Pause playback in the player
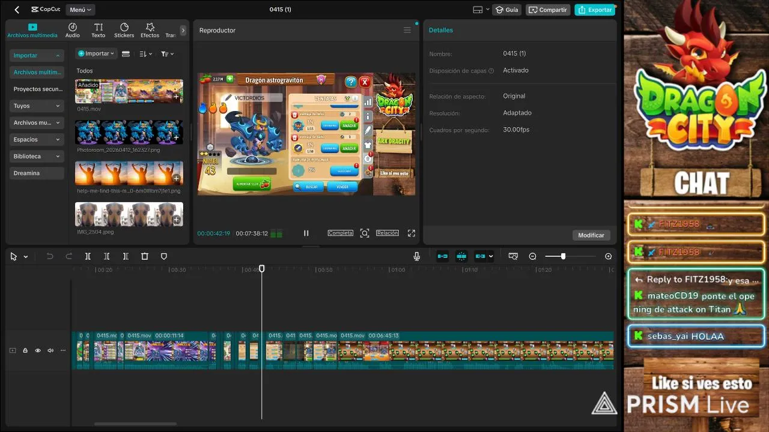Viewport: 769px width, 432px height. pyautogui.click(x=306, y=233)
